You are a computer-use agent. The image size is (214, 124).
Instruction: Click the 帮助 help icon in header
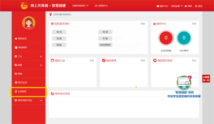click(x=186, y=6)
